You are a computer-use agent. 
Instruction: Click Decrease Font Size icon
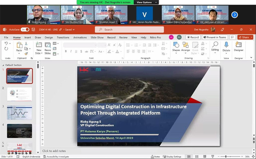[x=115, y=45]
